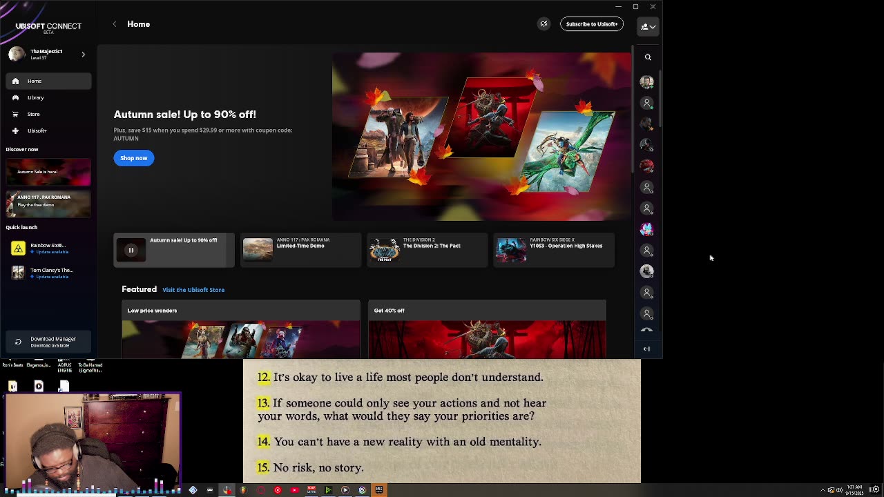Select first friend avatar below search

coord(646,82)
